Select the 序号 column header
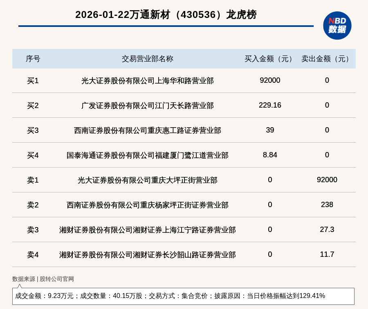Viewport: 368px width, 309px height. click(33, 59)
